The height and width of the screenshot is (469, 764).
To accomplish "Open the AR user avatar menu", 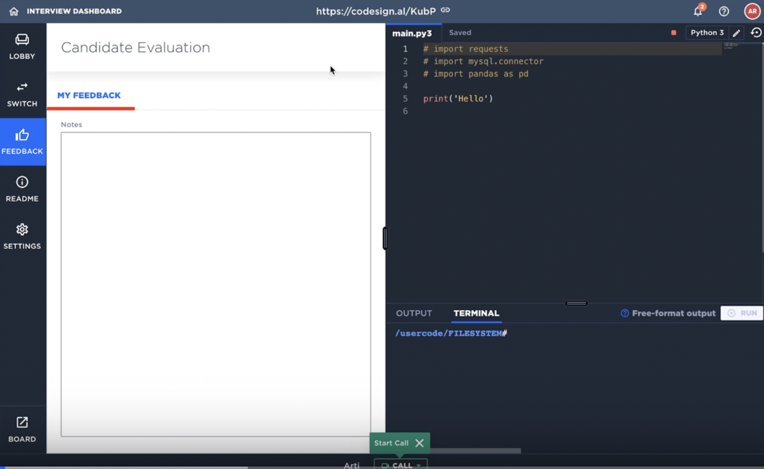I will [752, 11].
